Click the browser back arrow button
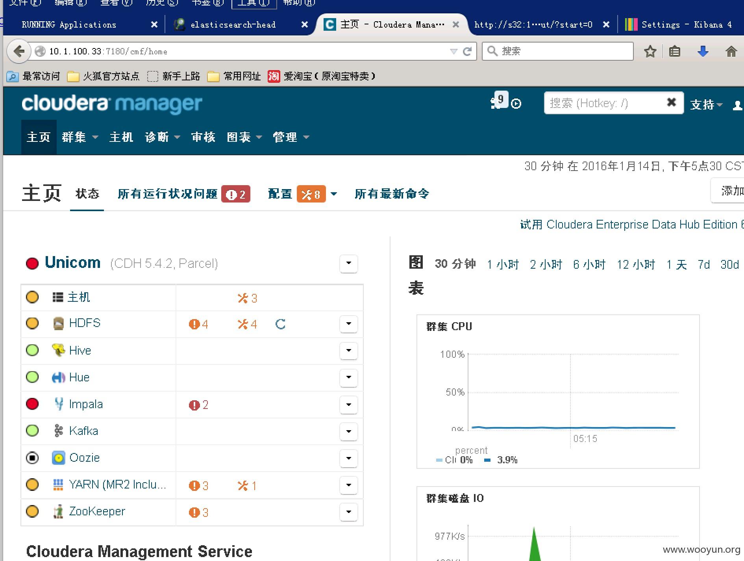Image resolution: width=744 pixels, height=561 pixels. click(19, 51)
